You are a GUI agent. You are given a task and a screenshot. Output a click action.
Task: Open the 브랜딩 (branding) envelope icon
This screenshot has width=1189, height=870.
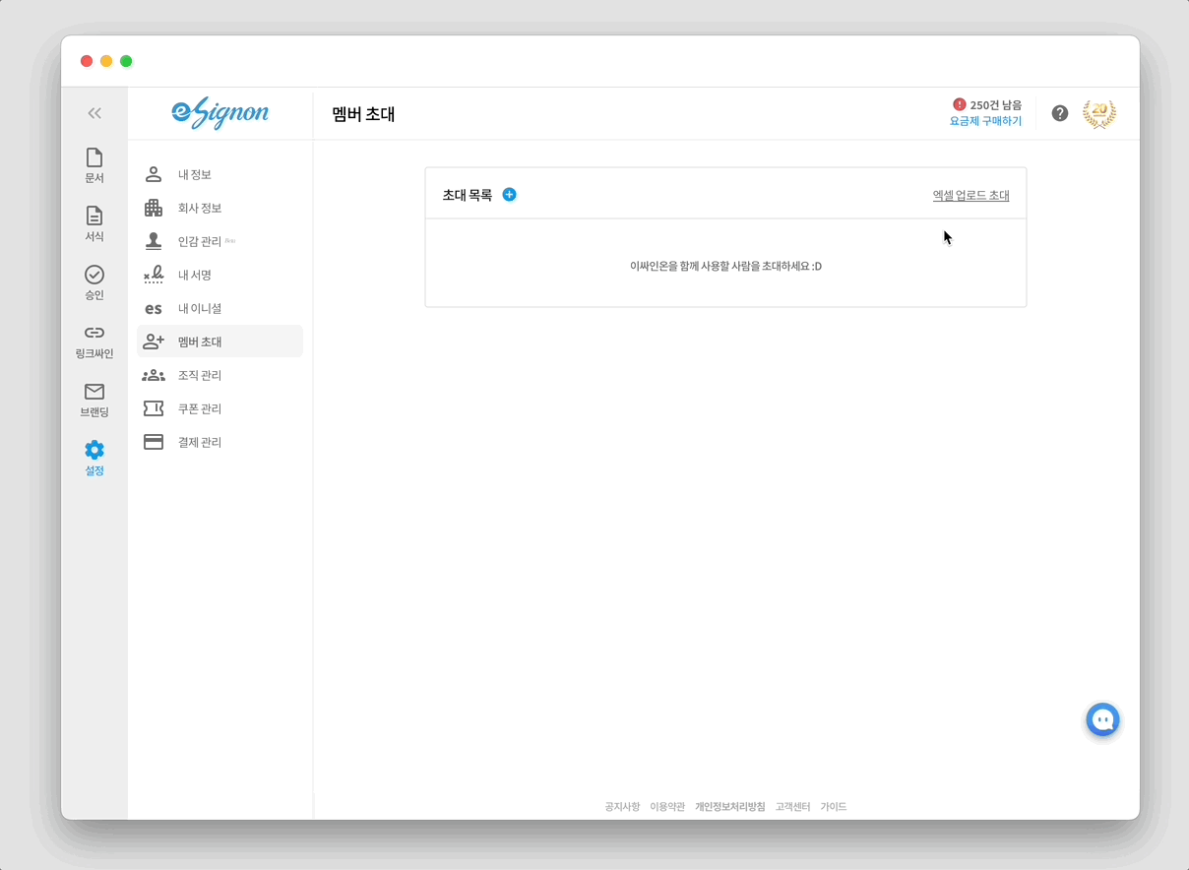click(94, 392)
